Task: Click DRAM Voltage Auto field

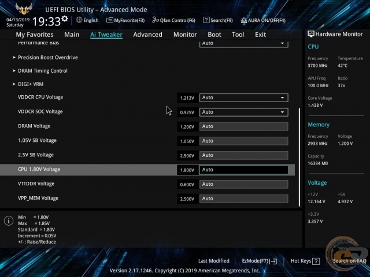Action: pos(244,126)
